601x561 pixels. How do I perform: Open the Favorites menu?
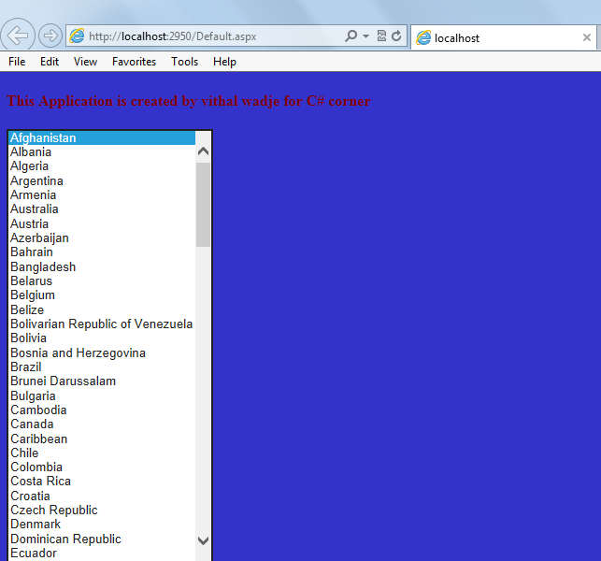coord(135,62)
